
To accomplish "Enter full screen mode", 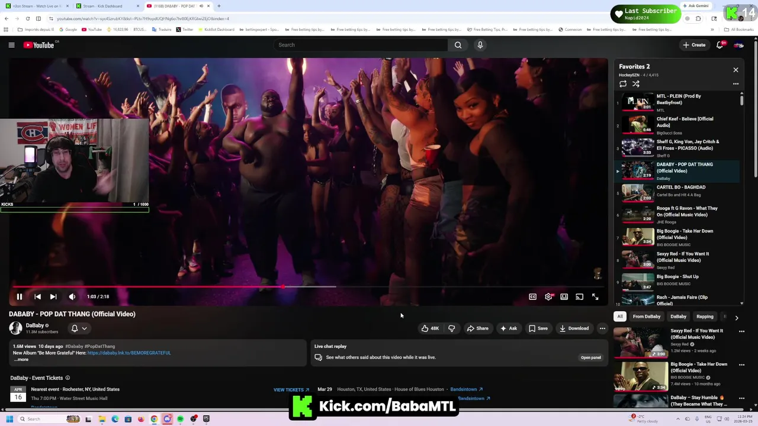I will tap(595, 296).
